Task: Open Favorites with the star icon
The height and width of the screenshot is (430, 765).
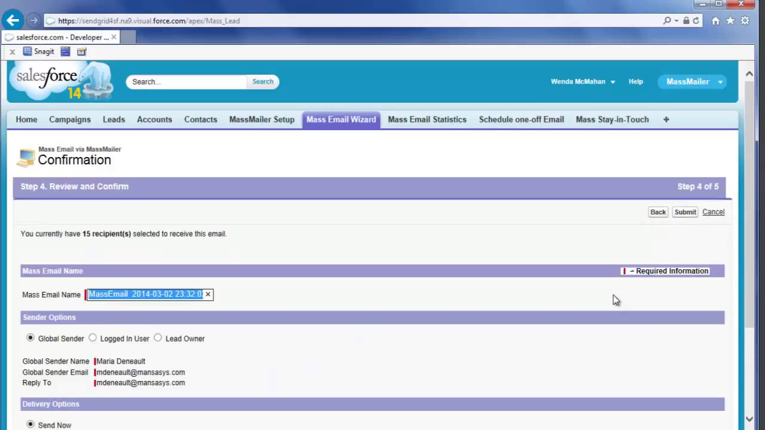Action: (730, 21)
